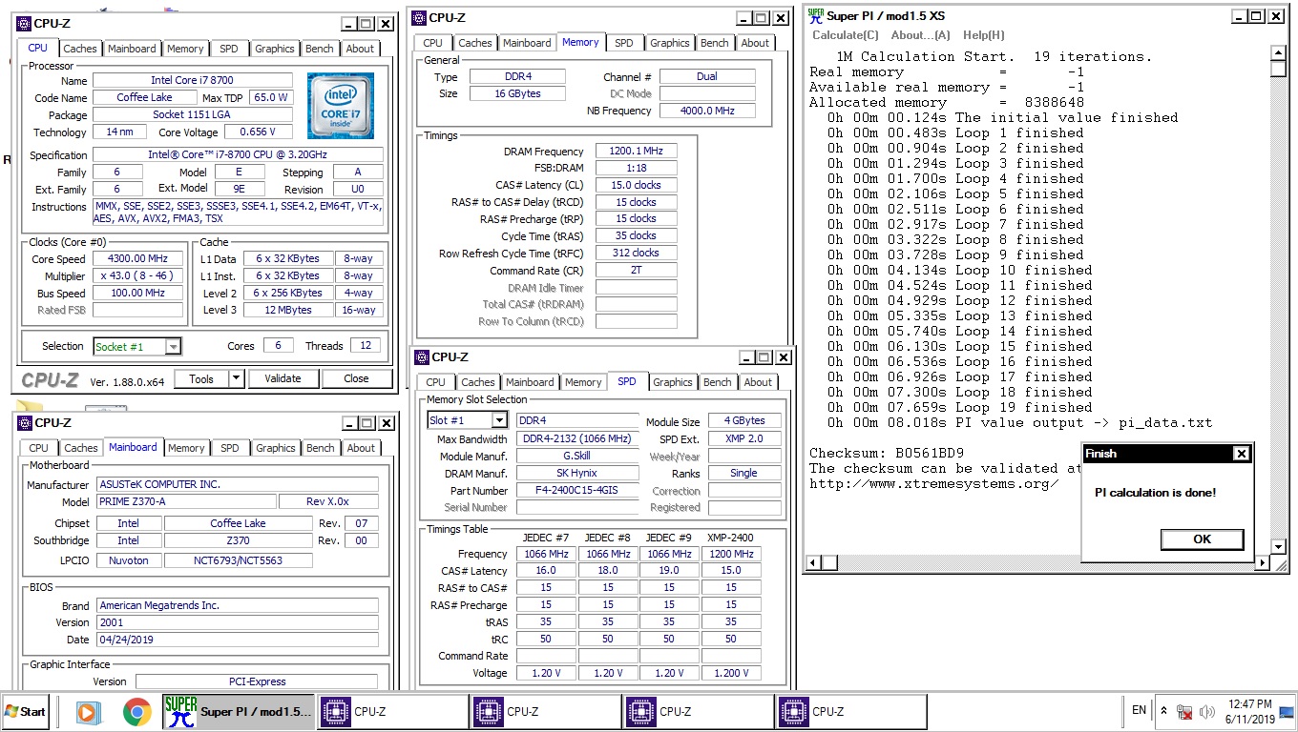Click the Super PI window title icon
This screenshot has width=1298, height=732.
point(816,15)
